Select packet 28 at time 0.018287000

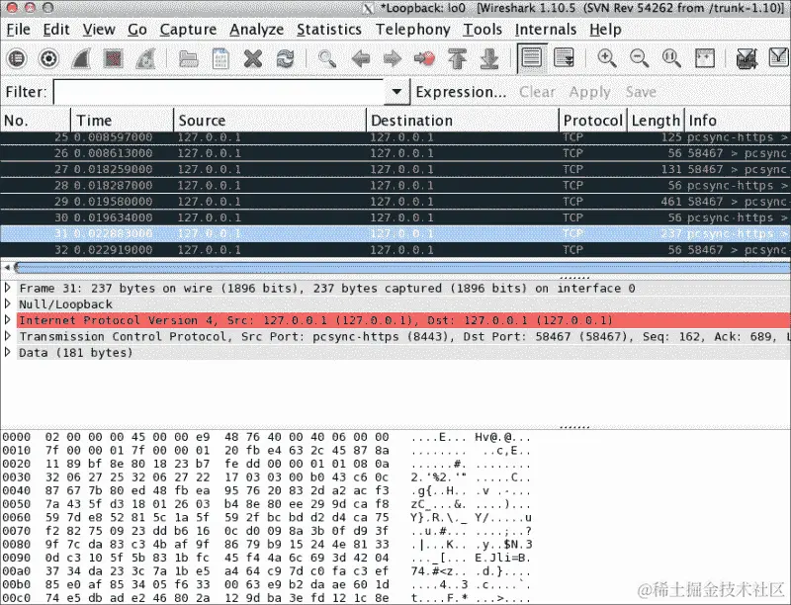[x=395, y=186]
